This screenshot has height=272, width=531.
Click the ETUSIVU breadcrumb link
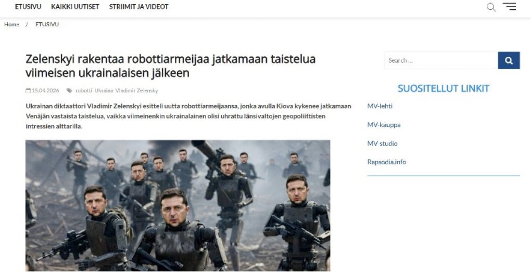(x=47, y=24)
